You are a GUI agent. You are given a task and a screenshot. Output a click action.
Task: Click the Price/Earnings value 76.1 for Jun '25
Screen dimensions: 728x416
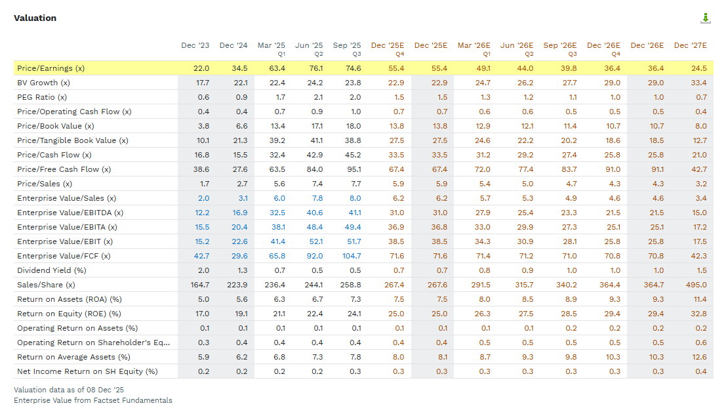315,68
